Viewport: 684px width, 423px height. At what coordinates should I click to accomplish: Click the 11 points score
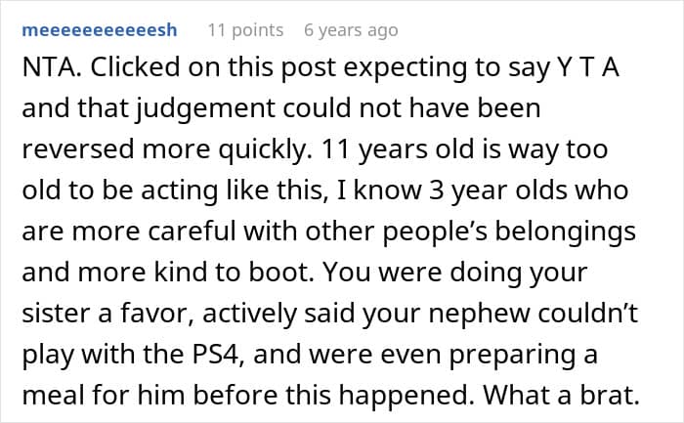pos(243,30)
